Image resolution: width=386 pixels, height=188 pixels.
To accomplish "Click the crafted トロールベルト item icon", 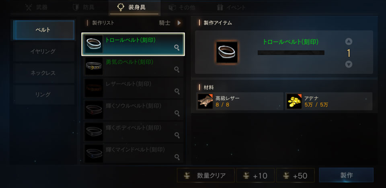I will [x=227, y=52].
